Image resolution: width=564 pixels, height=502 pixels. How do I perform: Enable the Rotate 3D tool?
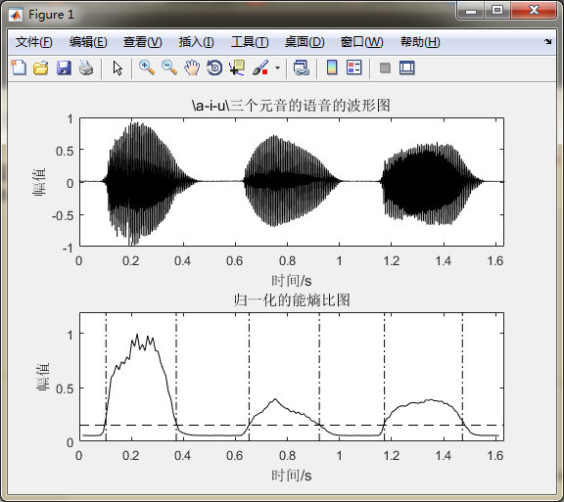(x=214, y=68)
